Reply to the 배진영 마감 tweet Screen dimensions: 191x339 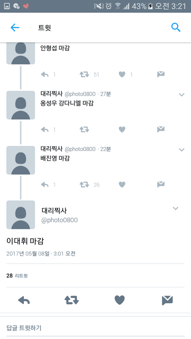45,185
